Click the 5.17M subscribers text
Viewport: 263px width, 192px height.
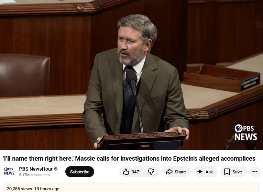tap(34, 175)
